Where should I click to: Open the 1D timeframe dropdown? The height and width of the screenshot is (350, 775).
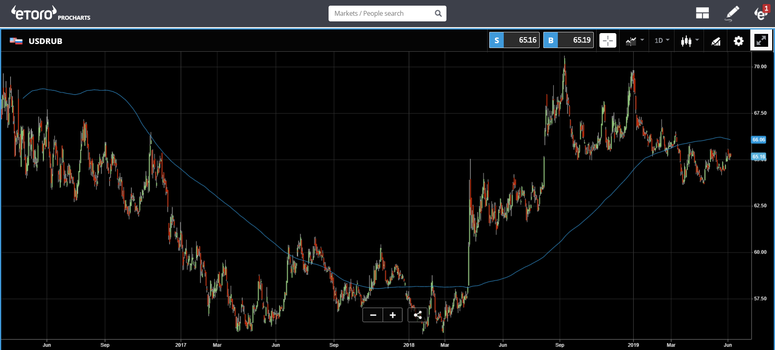point(662,40)
